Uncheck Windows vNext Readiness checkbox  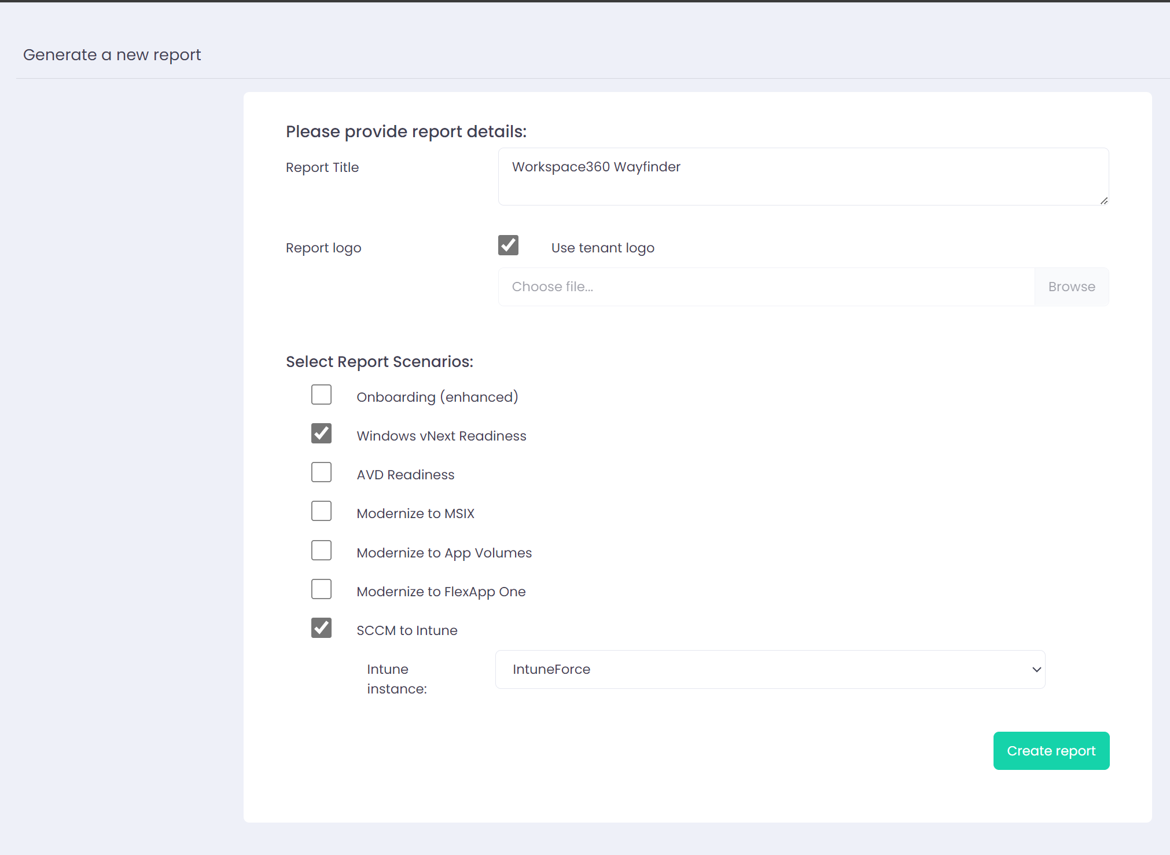[x=321, y=434]
